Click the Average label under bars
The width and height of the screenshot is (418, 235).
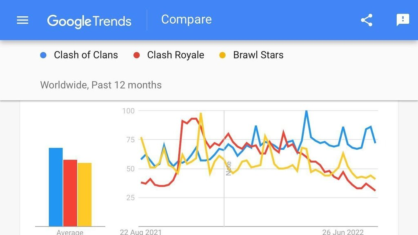tap(70, 232)
